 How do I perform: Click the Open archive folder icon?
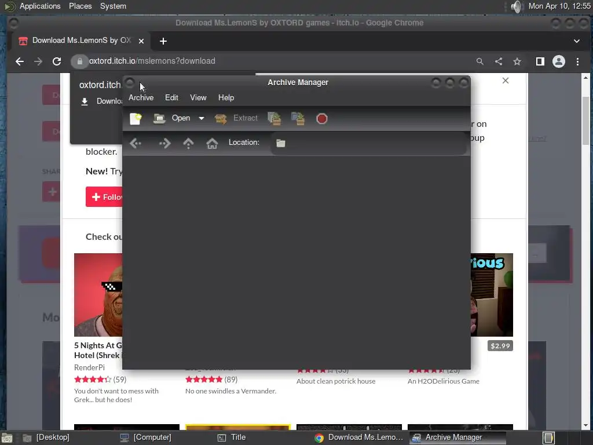(159, 118)
